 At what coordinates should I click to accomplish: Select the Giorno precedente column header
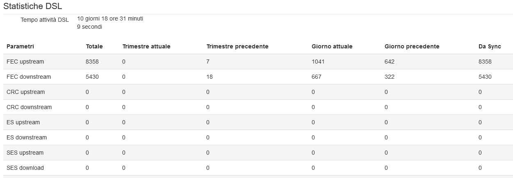tap(412, 46)
